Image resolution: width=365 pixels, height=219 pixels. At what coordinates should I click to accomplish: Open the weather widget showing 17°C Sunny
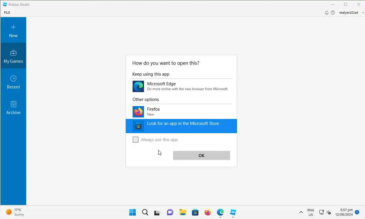point(15,212)
